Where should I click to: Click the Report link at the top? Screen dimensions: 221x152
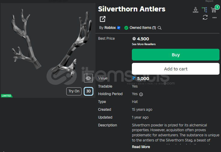pyautogui.click(x=209, y=1)
